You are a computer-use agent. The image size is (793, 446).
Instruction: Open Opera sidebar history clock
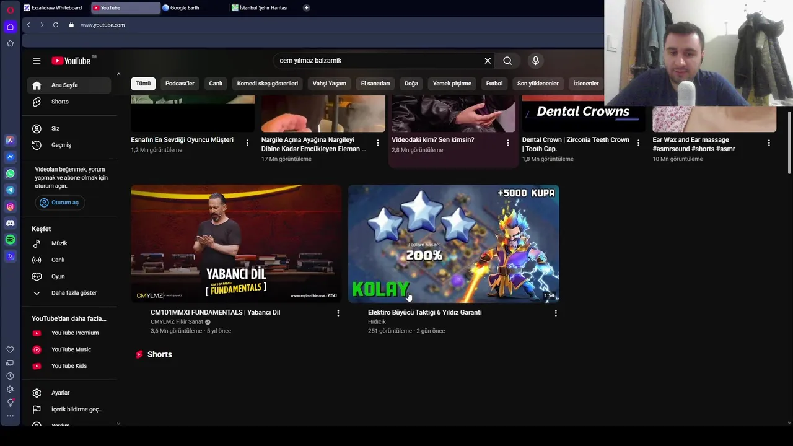10,376
